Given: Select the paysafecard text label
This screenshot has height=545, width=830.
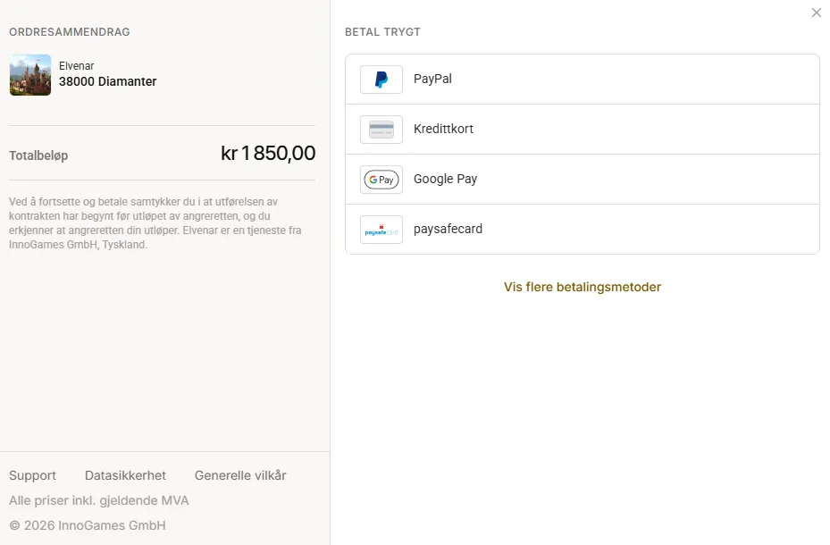Looking at the screenshot, I should click(x=448, y=229).
